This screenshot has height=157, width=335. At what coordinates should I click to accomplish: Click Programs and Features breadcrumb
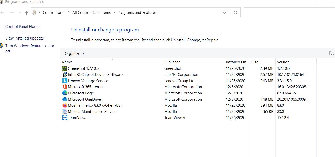coord(137,12)
